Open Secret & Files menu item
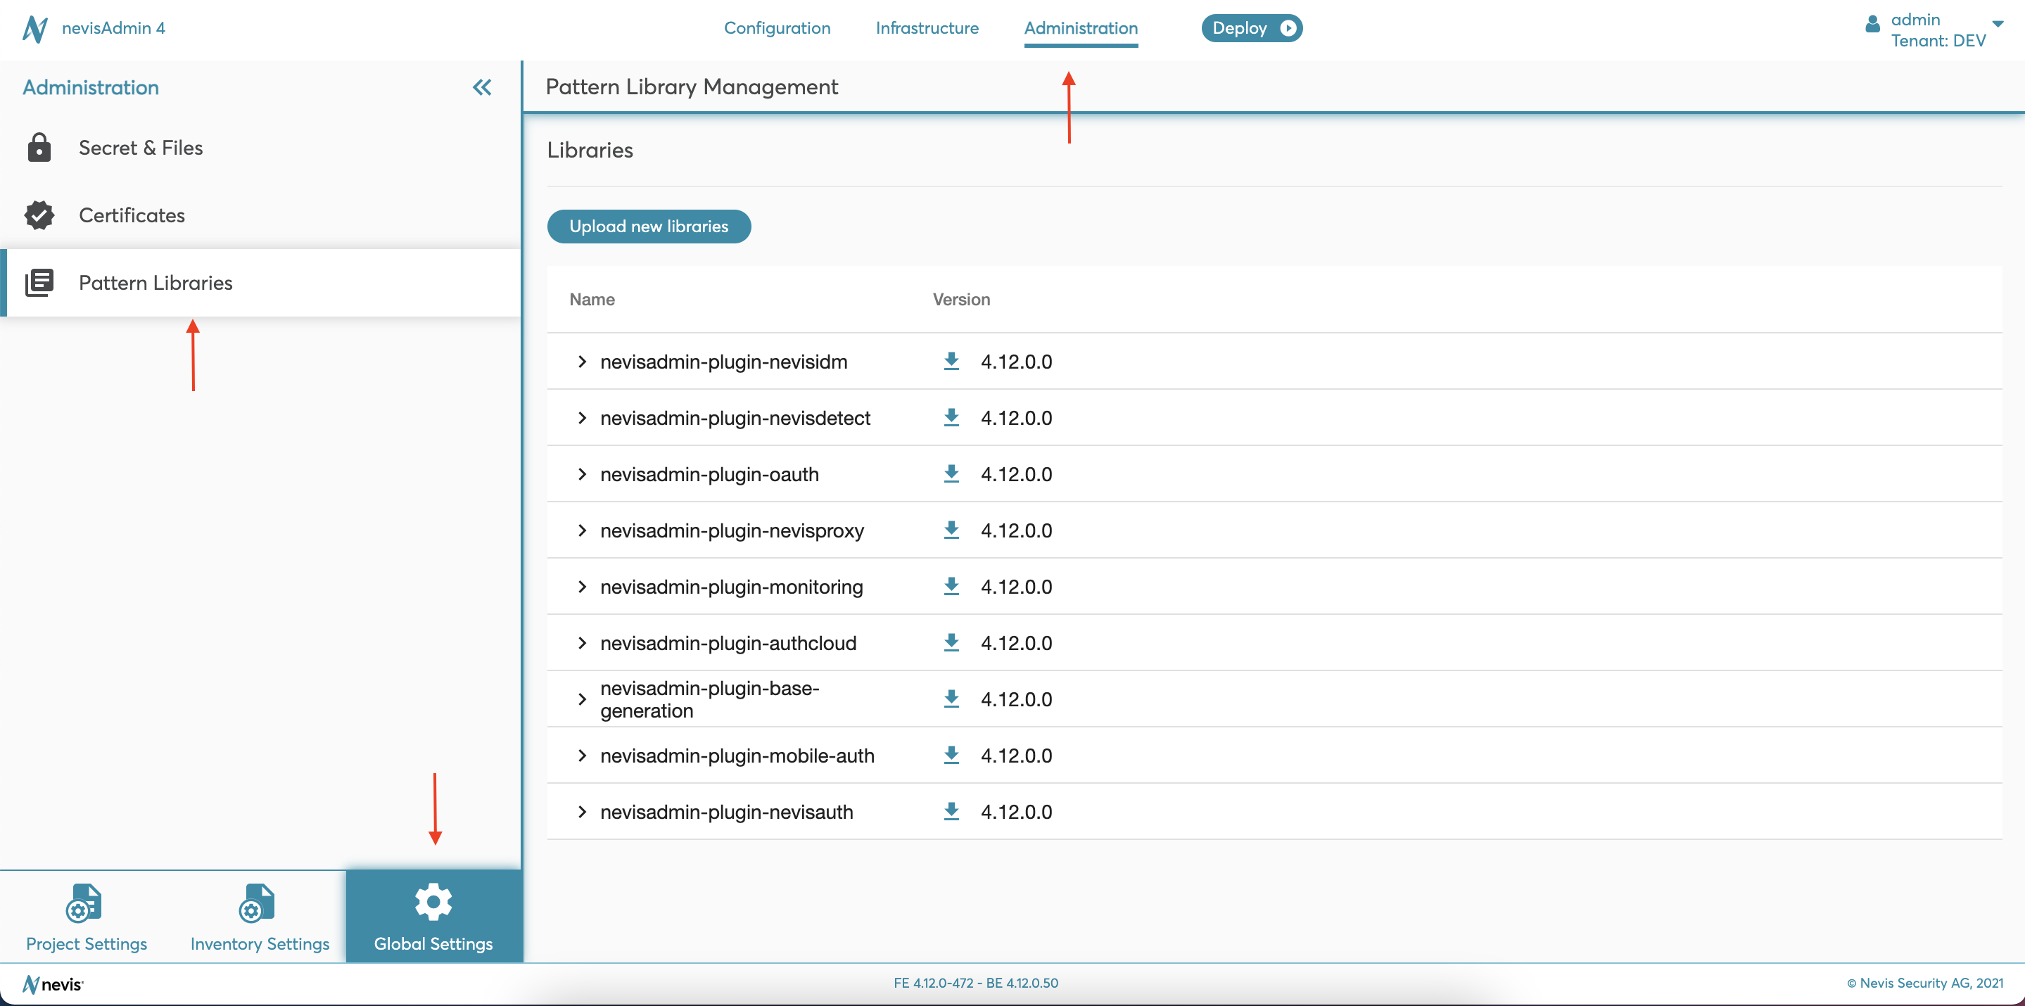2025x1006 pixels. pyautogui.click(x=260, y=148)
